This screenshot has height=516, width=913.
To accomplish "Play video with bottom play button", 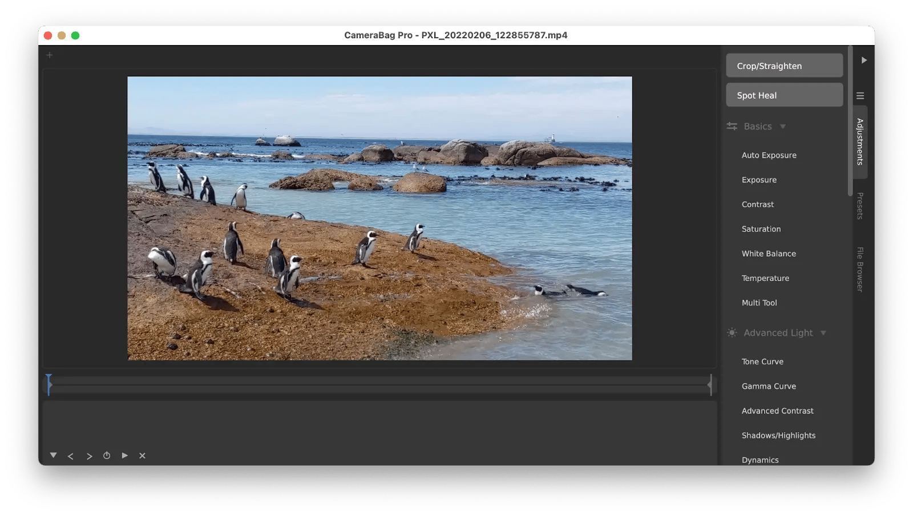I will point(124,456).
